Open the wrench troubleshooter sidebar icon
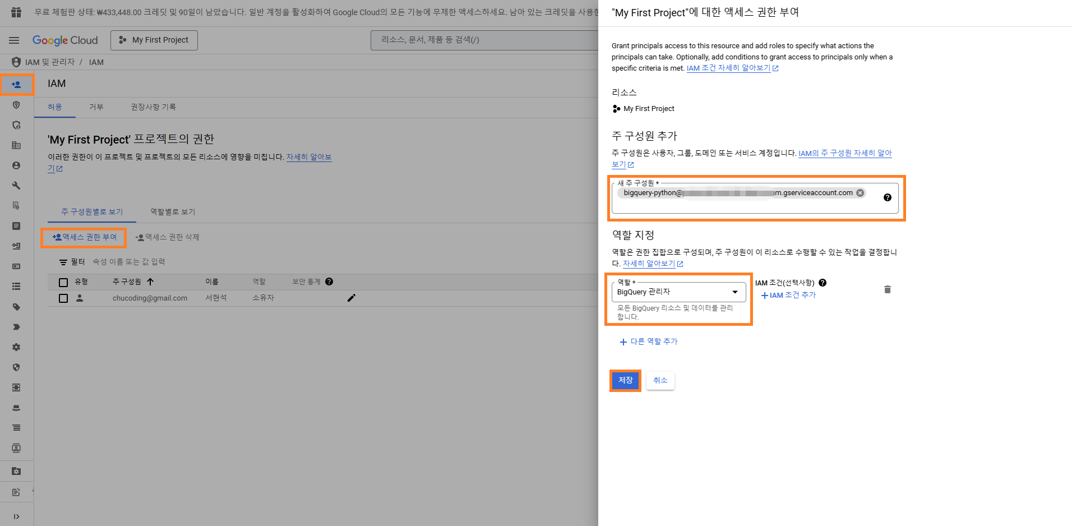The width and height of the screenshot is (1072, 526). tap(16, 186)
